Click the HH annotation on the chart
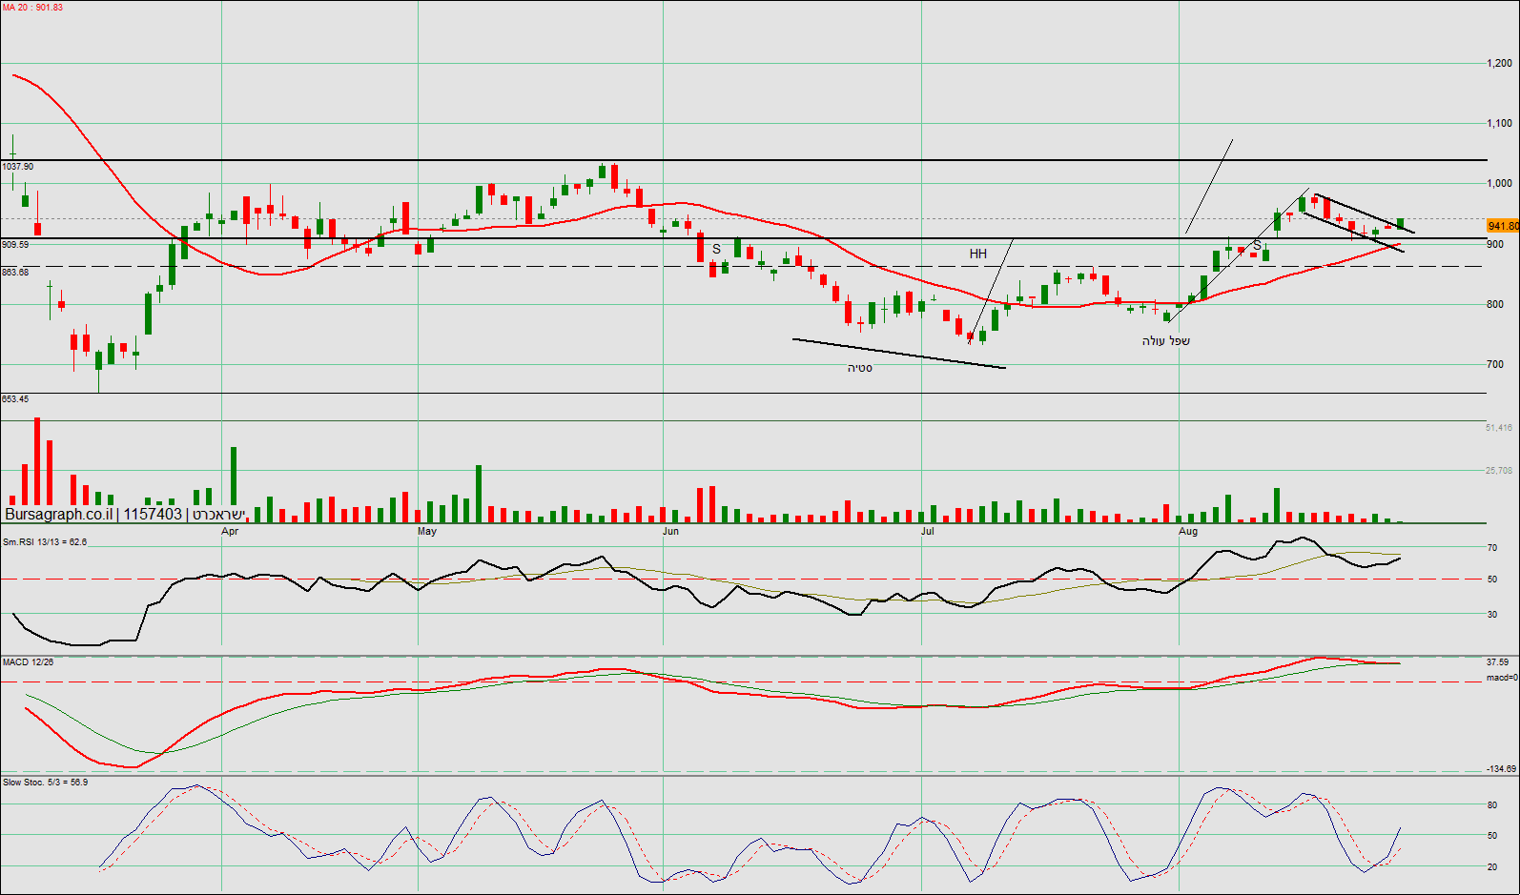Viewport: 1520px width, 895px height. 978,254
